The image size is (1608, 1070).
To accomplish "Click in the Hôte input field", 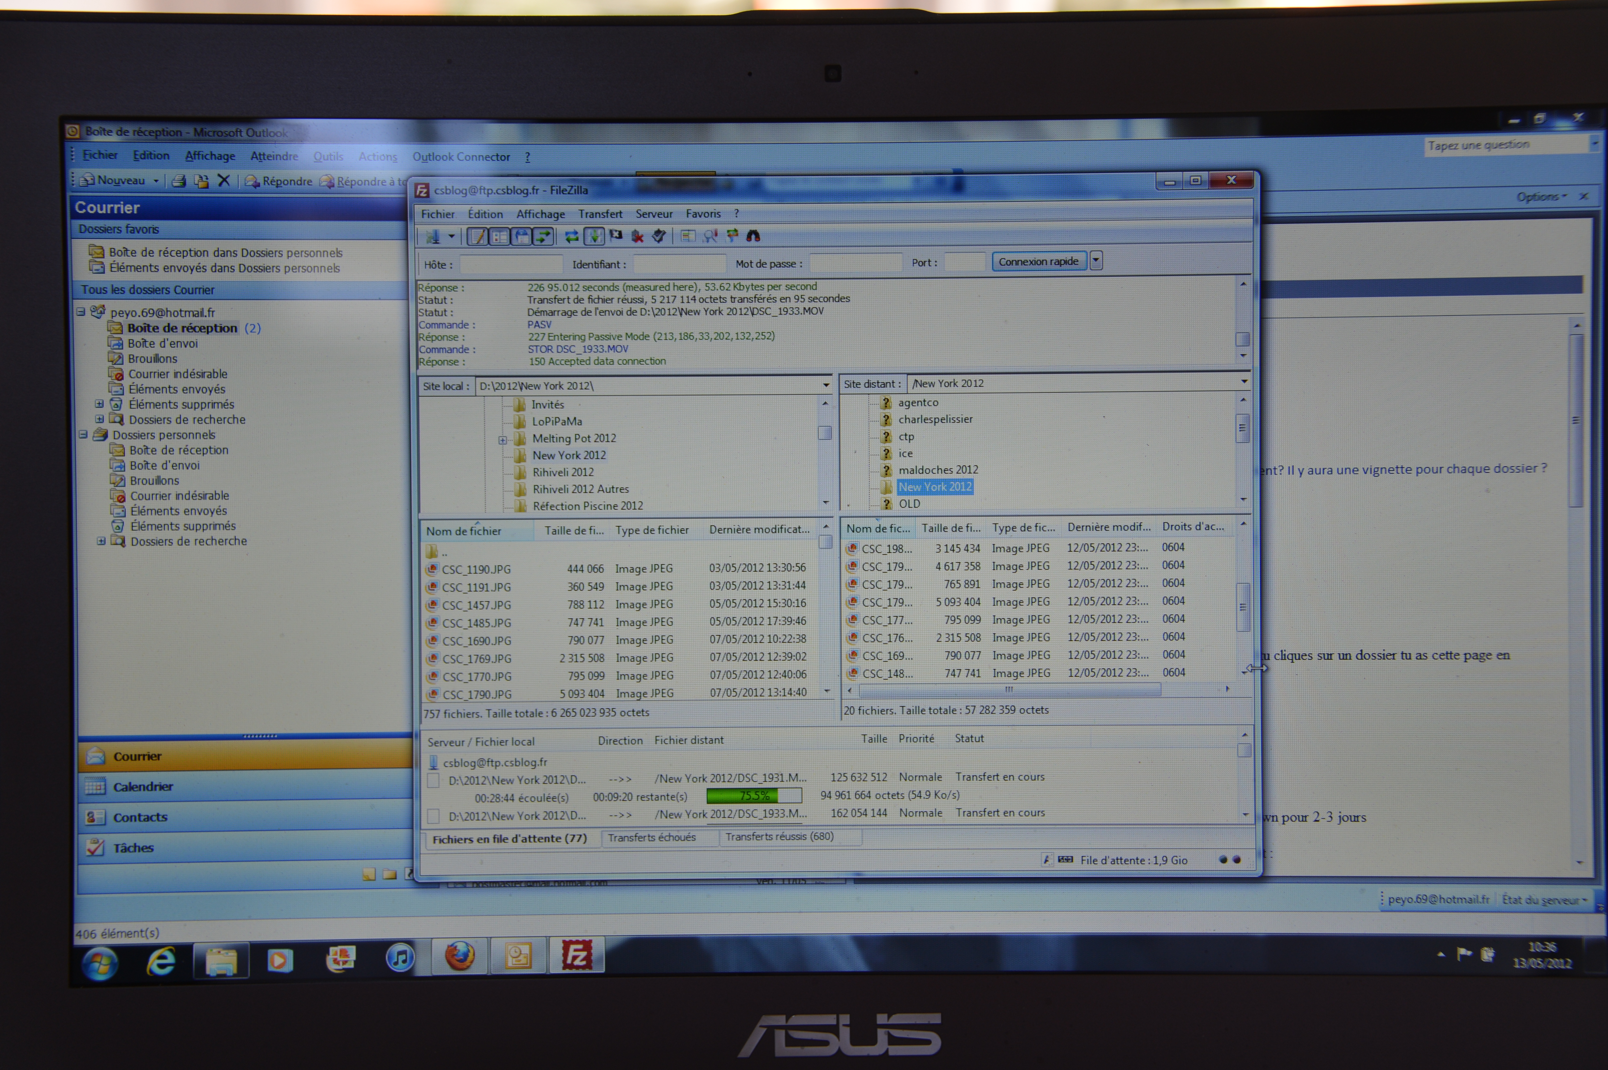I will coord(511,264).
